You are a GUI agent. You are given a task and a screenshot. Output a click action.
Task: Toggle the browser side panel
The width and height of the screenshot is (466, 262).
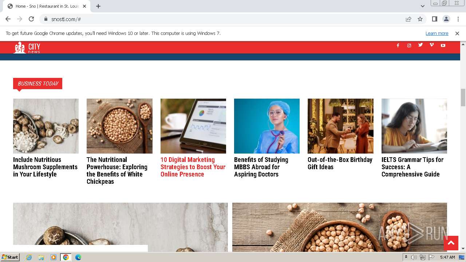pos(434,19)
